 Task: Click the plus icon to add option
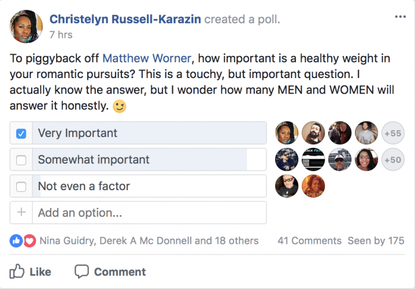21,213
